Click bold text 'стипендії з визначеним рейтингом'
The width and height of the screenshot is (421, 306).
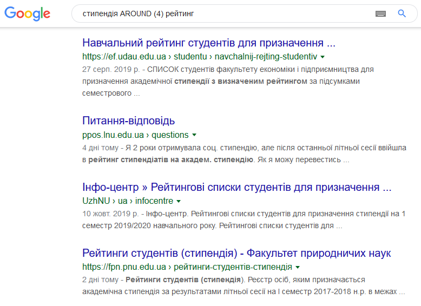click(x=241, y=81)
